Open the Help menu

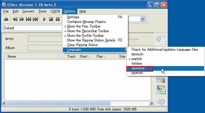(x=83, y=11)
